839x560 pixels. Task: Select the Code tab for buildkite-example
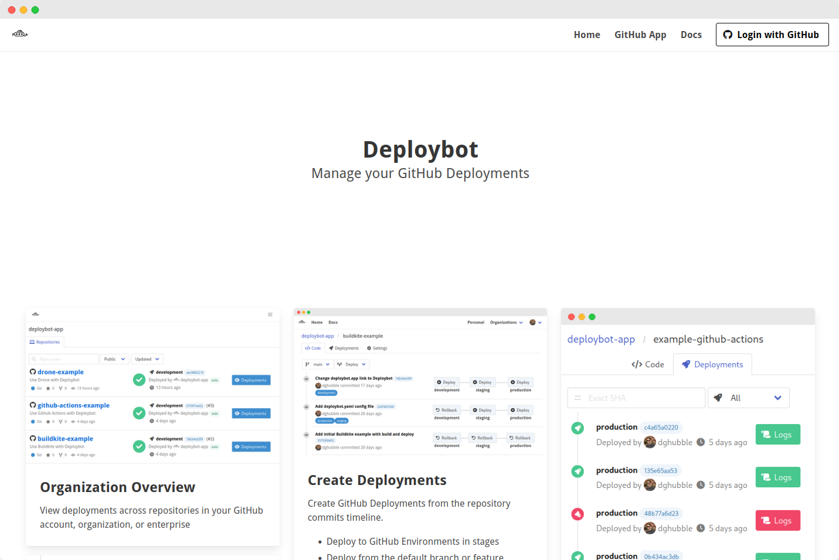312,348
